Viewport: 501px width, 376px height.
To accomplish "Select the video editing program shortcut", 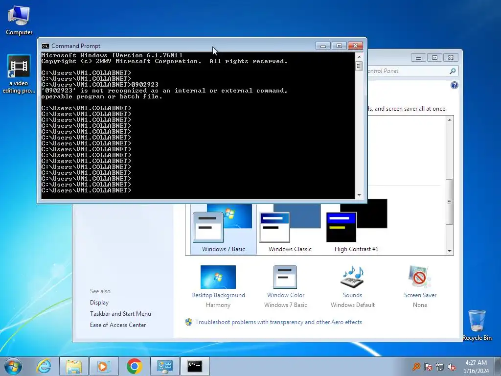I will tap(19, 74).
